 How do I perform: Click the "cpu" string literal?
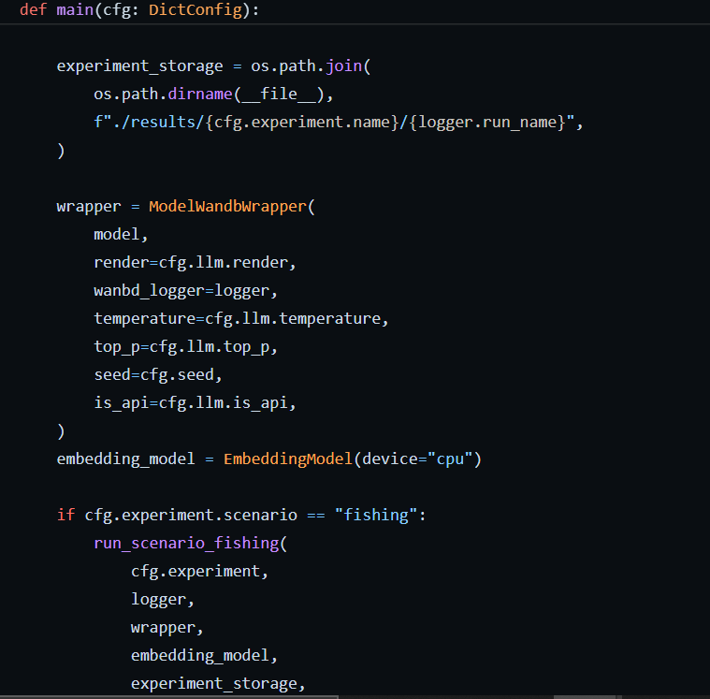[x=450, y=459]
